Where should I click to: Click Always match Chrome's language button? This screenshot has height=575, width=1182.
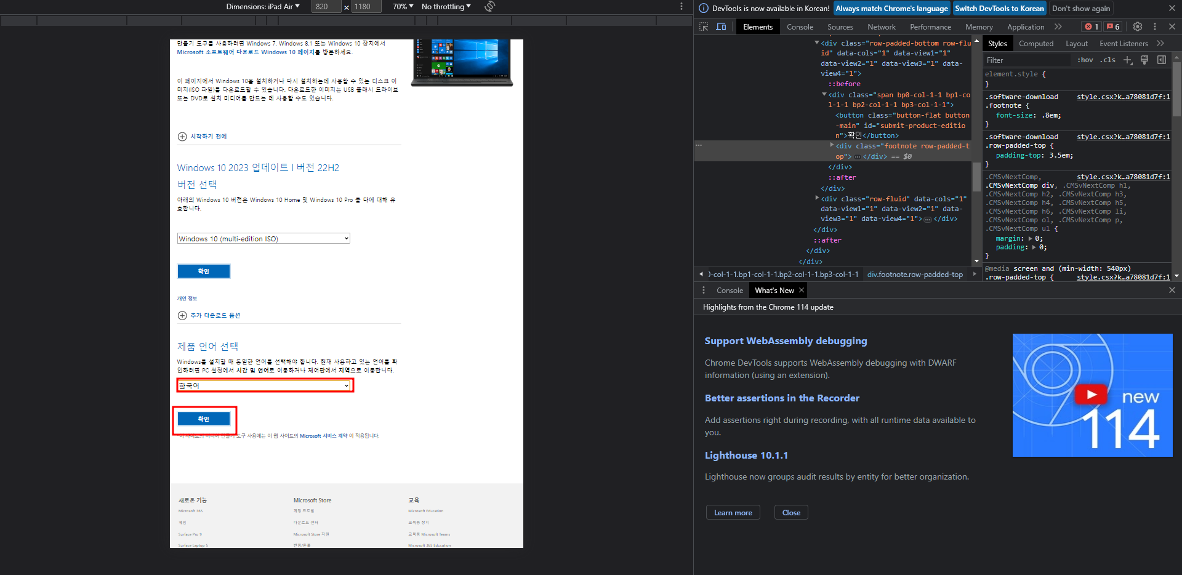point(891,8)
